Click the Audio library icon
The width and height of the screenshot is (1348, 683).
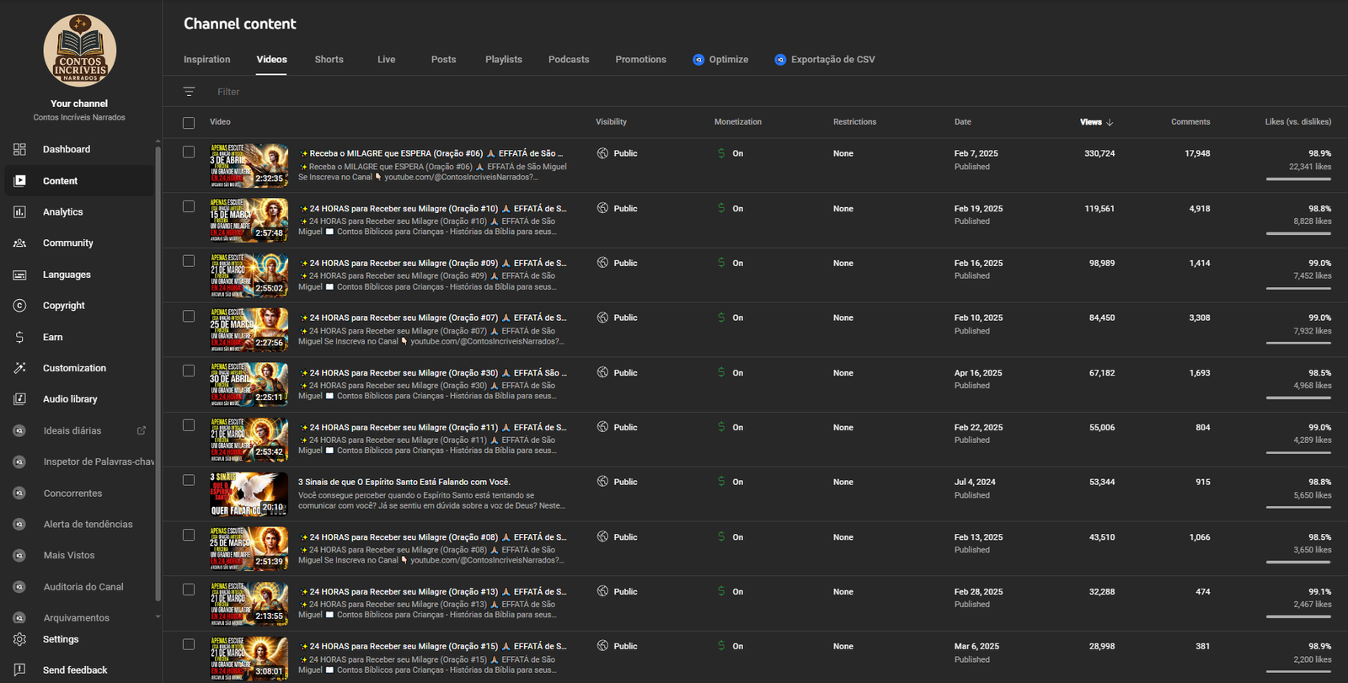pyautogui.click(x=19, y=399)
